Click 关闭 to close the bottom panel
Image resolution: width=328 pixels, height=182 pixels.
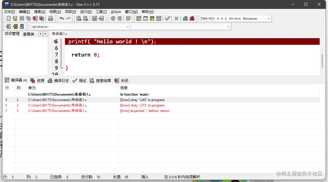[121, 81]
